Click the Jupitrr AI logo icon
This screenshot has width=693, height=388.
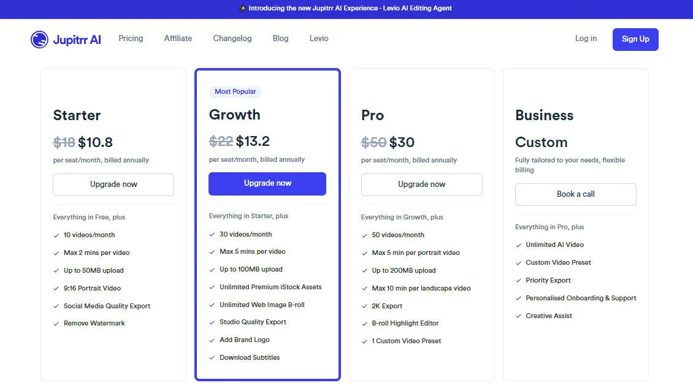38,39
